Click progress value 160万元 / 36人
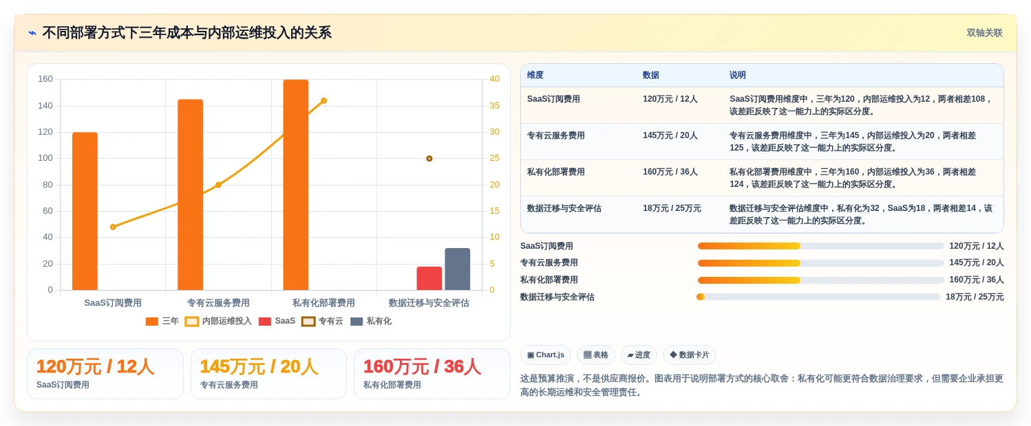Viewport: 1031px width, 426px height. [977, 280]
